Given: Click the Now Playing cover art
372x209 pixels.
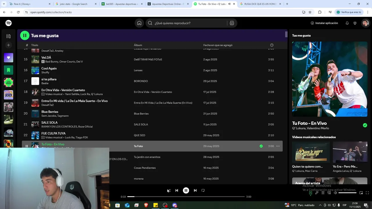Looking at the screenshot, I should click(330, 79).
